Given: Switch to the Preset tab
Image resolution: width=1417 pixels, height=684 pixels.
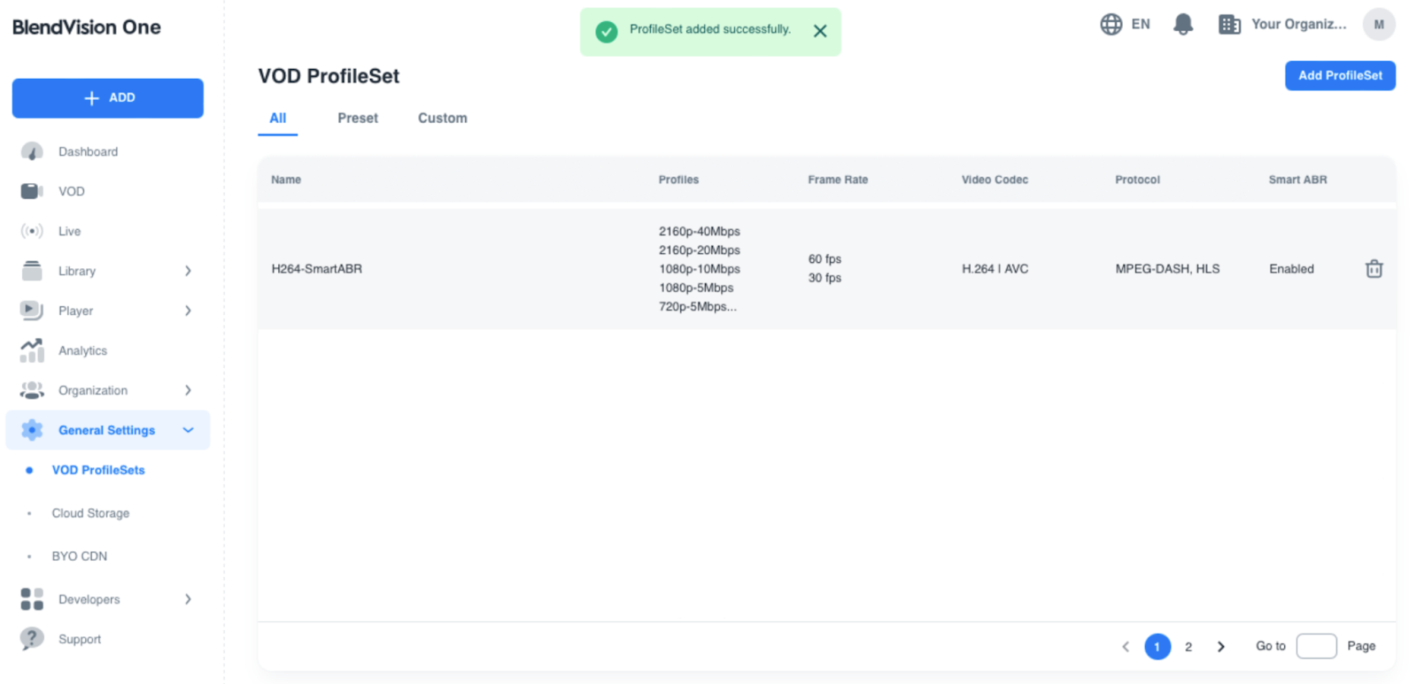Looking at the screenshot, I should (357, 119).
